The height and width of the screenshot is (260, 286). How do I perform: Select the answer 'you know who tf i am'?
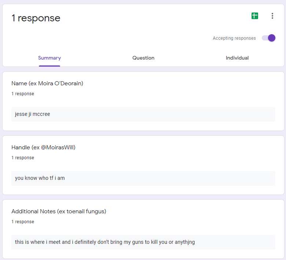click(x=143, y=178)
